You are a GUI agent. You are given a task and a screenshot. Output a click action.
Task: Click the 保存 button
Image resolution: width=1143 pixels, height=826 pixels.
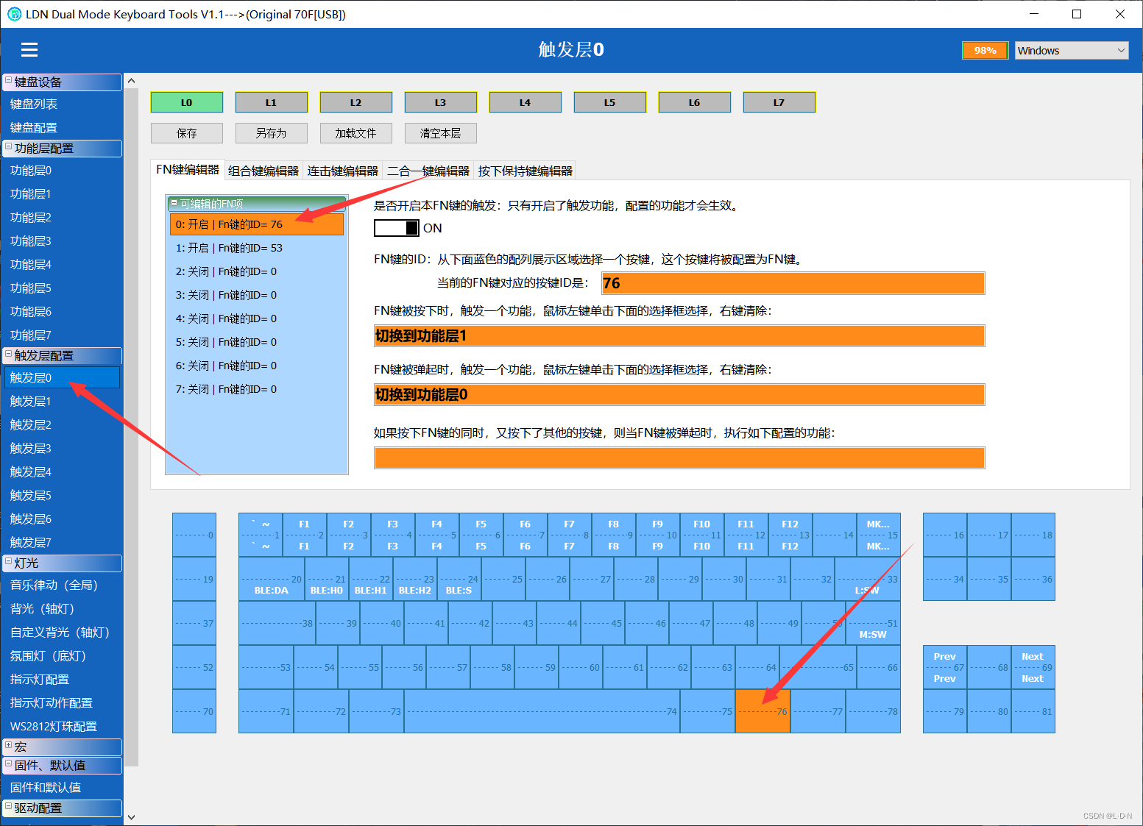coord(187,133)
